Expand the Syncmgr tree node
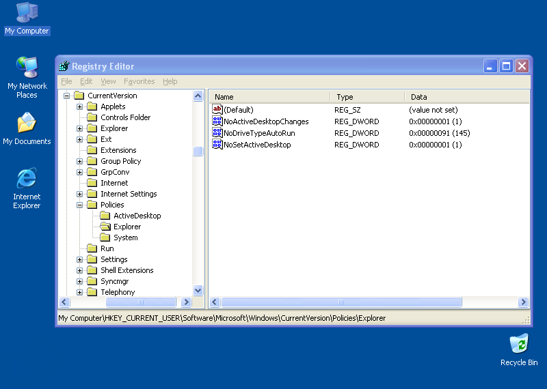Viewport: 547px width, 389px height. tap(79, 281)
